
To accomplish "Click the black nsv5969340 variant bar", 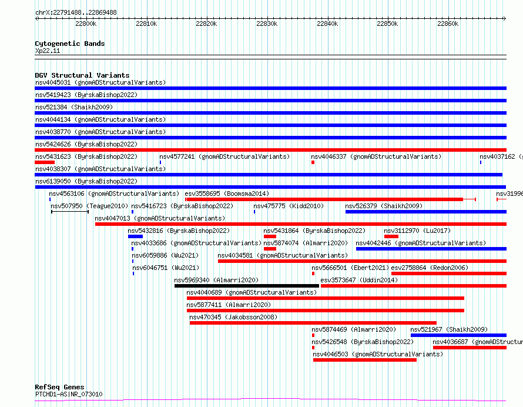I will click(247, 286).
